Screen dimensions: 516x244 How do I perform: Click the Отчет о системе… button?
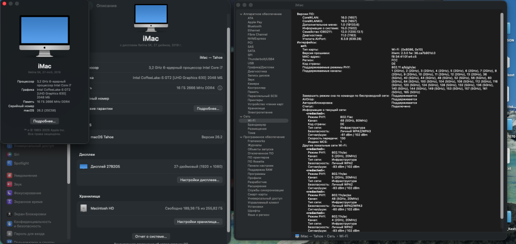tap(151, 236)
